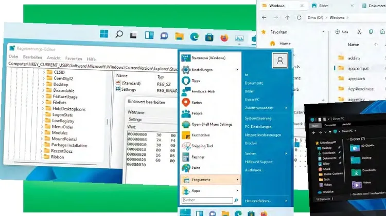Click the Name column header in Explorer
This screenshot has width=386, height=216.
click(x=353, y=45)
